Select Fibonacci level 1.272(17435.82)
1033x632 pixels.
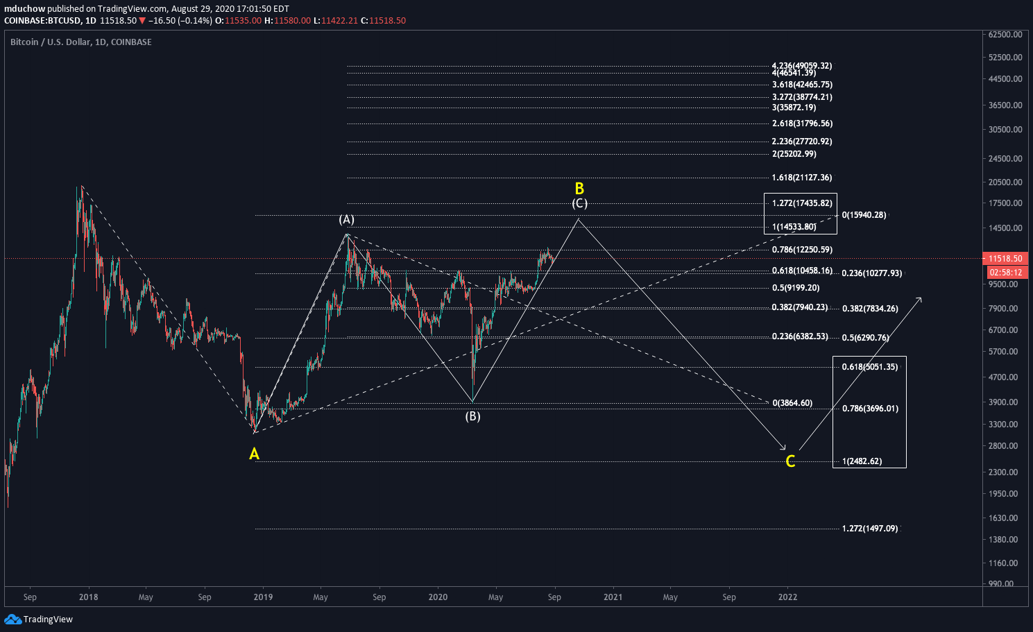pyautogui.click(x=802, y=203)
